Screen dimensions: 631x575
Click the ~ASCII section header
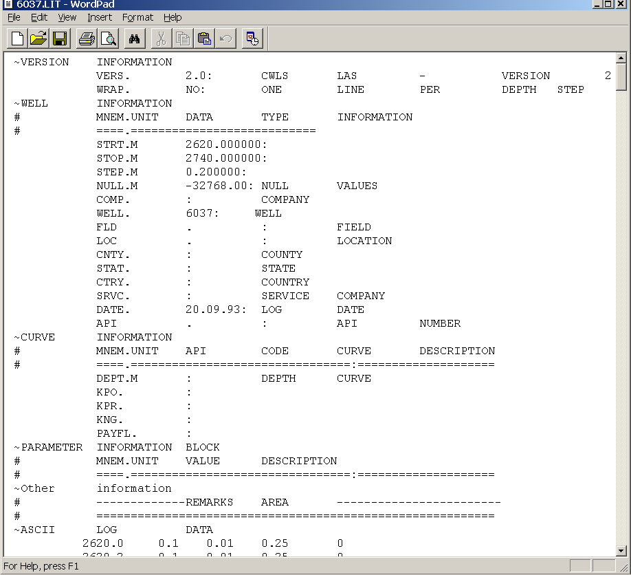point(34,530)
